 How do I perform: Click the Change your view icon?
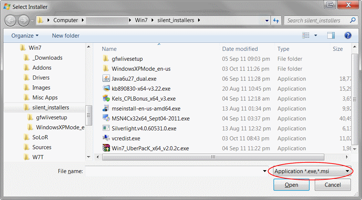(306, 35)
